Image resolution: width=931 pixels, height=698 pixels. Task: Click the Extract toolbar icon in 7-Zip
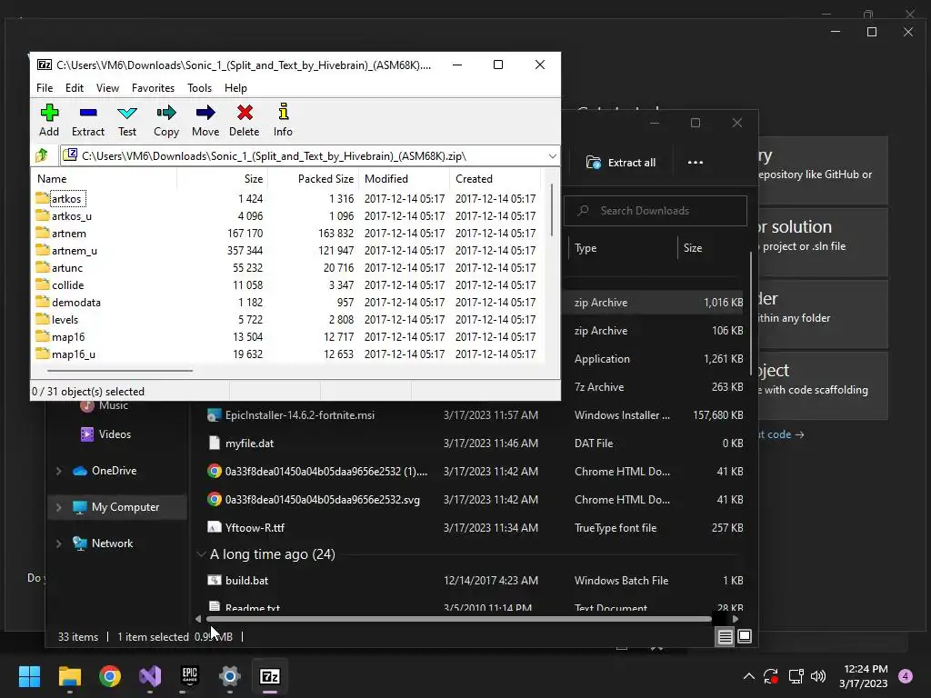point(88,120)
